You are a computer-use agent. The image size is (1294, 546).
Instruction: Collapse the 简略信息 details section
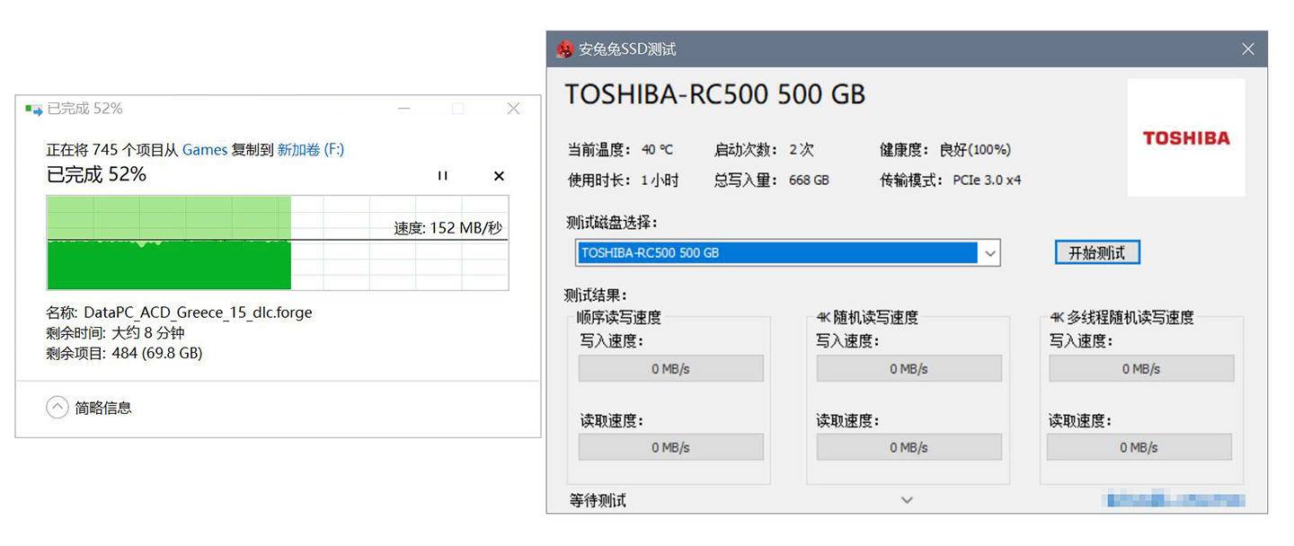(105, 407)
